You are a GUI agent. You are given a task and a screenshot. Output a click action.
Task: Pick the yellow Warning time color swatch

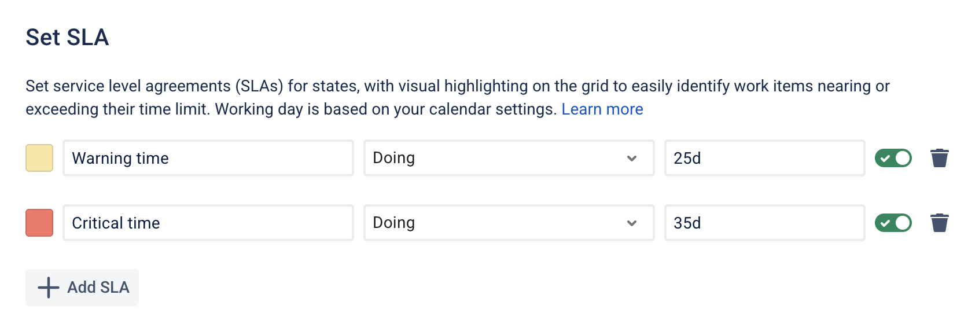click(39, 158)
